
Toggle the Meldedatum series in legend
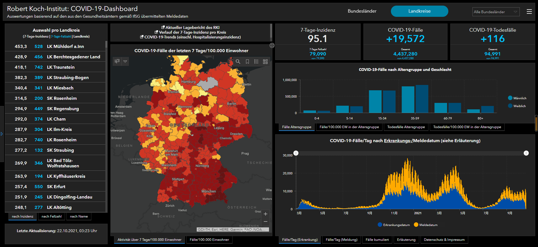point(425,225)
